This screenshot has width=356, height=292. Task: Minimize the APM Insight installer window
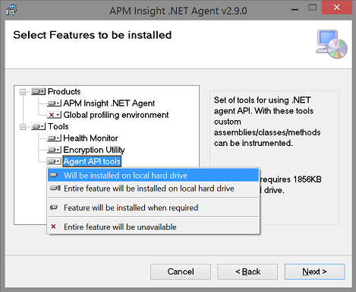pyautogui.click(x=295, y=10)
